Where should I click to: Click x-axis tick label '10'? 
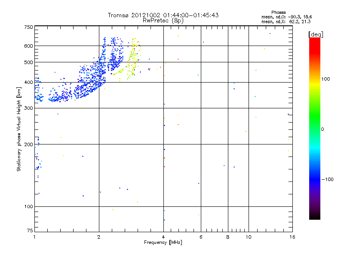click(x=249, y=237)
